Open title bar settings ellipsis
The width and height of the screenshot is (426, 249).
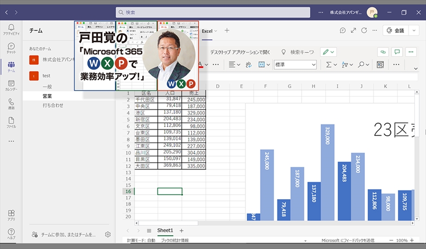click(x=321, y=12)
